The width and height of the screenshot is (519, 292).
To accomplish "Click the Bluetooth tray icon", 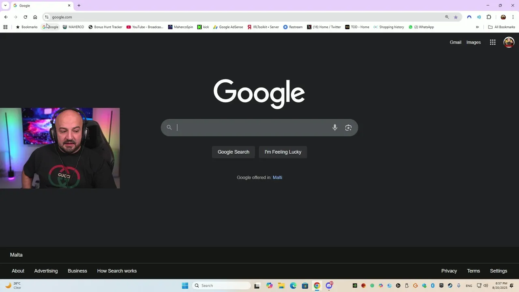I will point(433,286).
